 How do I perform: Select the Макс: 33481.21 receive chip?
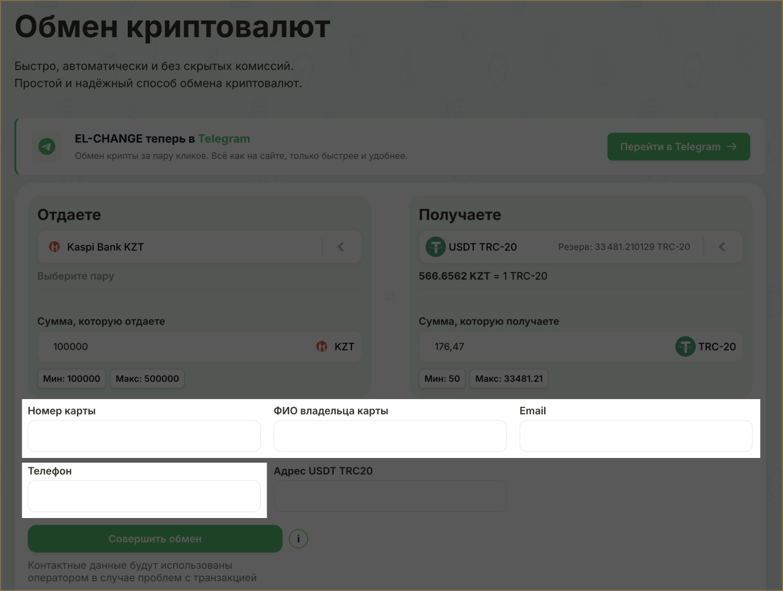click(x=509, y=378)
